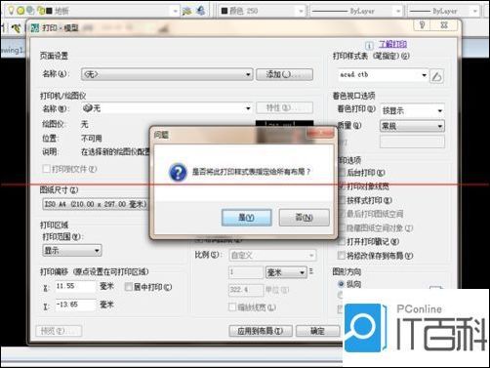The height and width of the screenshot is (368, 490).
Task: Toggle the 后台打印 checkbox
Action: (342, 173)
